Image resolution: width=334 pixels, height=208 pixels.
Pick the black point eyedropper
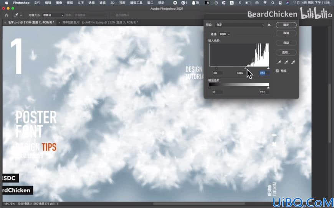(x=279, y=62)
